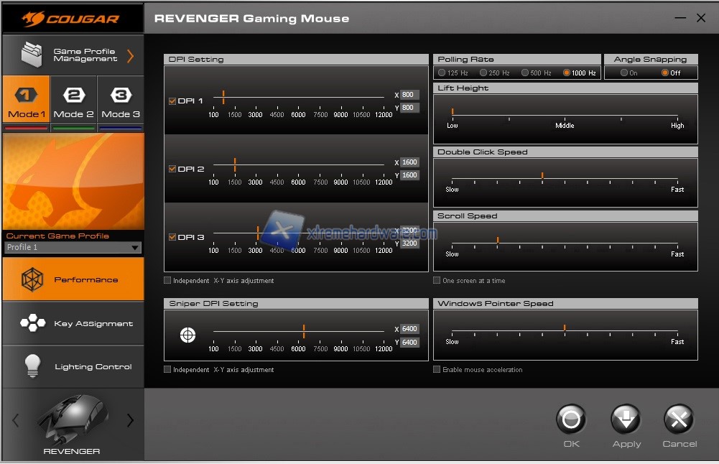Switch to the Mode 2 tab
This screenshot has height=464, width=719.
pos(73,103)
